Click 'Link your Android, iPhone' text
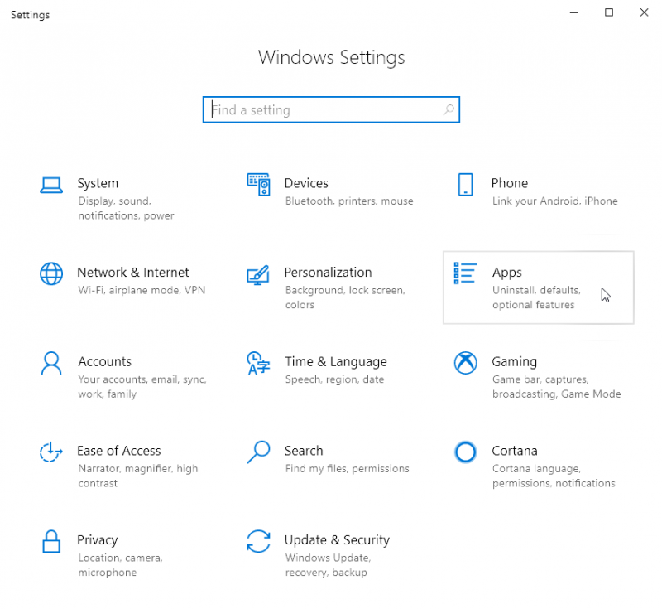 (x=554, y=201)
